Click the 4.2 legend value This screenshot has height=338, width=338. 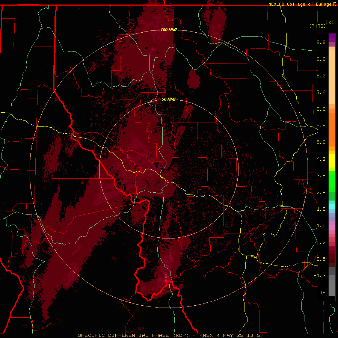click(x=321, y=159)
